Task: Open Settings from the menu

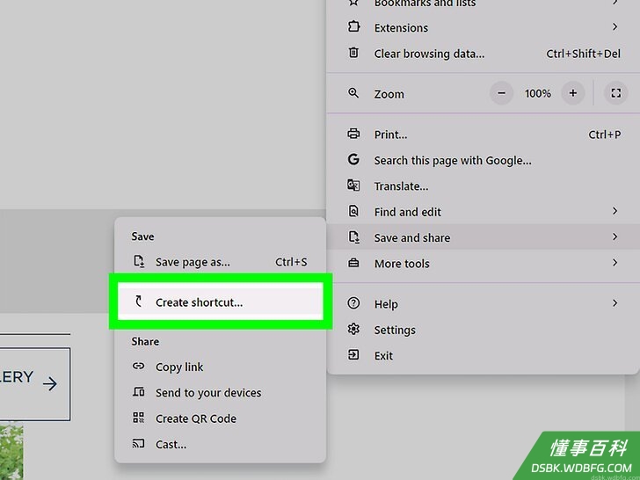Action: [483, 330]
